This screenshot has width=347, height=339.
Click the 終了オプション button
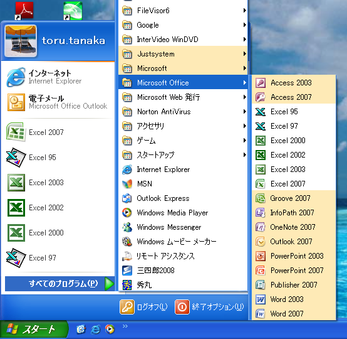click(209, 307)
